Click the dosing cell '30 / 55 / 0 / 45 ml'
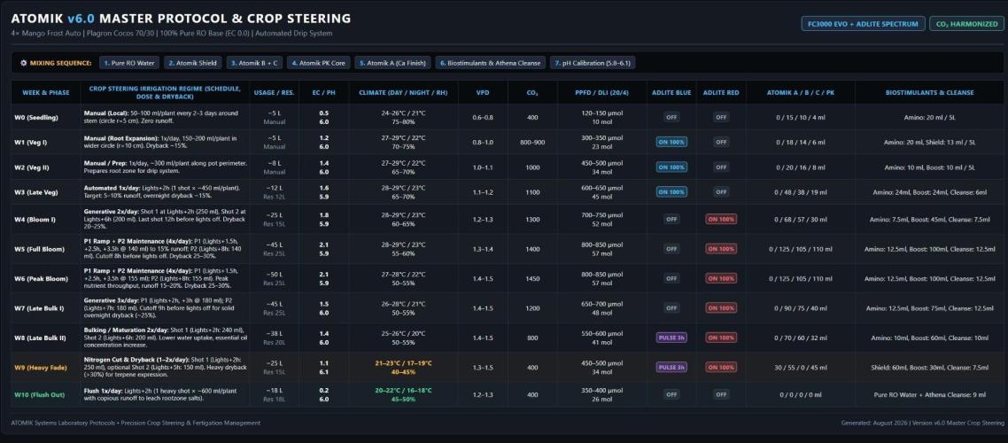 (801, 367)
